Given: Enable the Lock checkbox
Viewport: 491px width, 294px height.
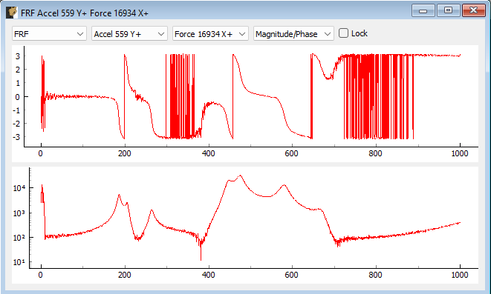Looking at the screenshot, I should pyautogui.click(x=343, y=33).
